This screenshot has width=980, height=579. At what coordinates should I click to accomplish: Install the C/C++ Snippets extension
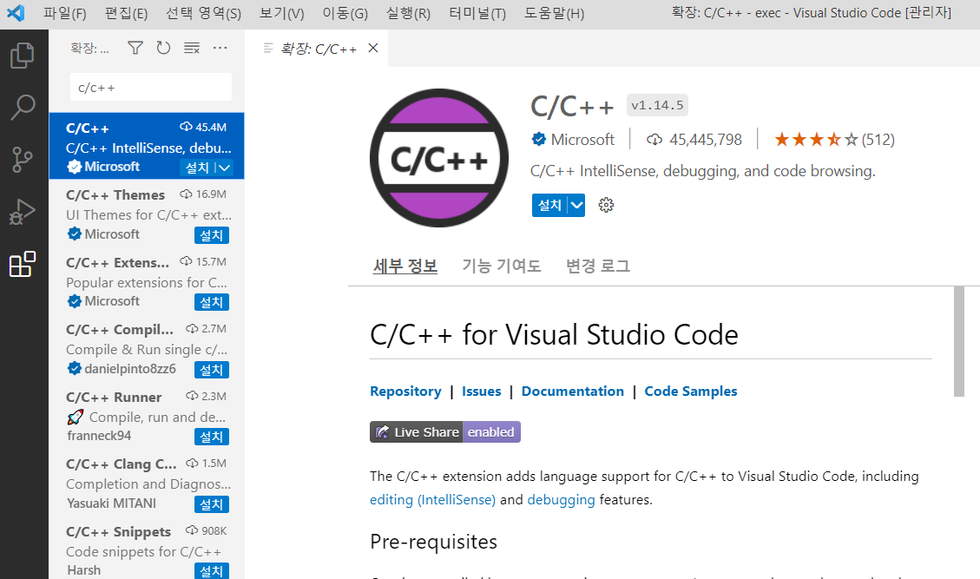click(211, 570)
